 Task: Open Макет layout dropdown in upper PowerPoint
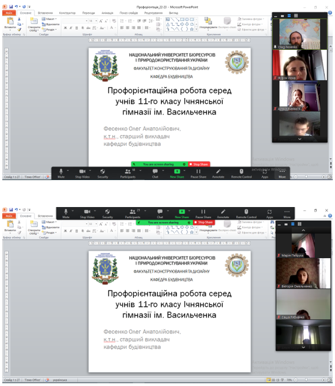pos(49,19)
